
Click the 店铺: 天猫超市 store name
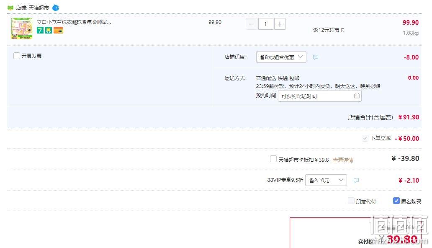tap(33, 8)
